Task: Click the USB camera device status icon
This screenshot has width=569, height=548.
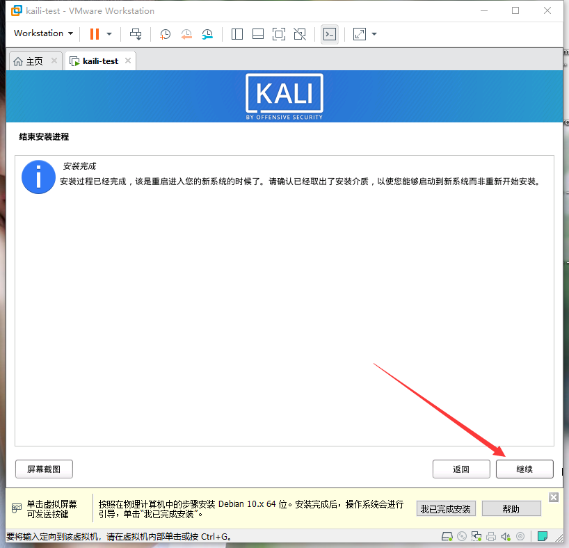Action: (520, 536)
